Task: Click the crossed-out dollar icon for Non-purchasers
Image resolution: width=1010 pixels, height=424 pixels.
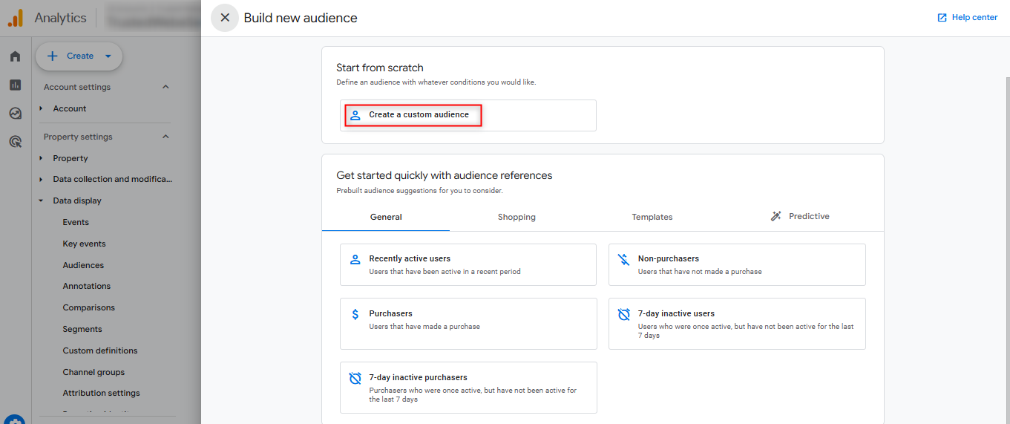Action: pos(624,259)
